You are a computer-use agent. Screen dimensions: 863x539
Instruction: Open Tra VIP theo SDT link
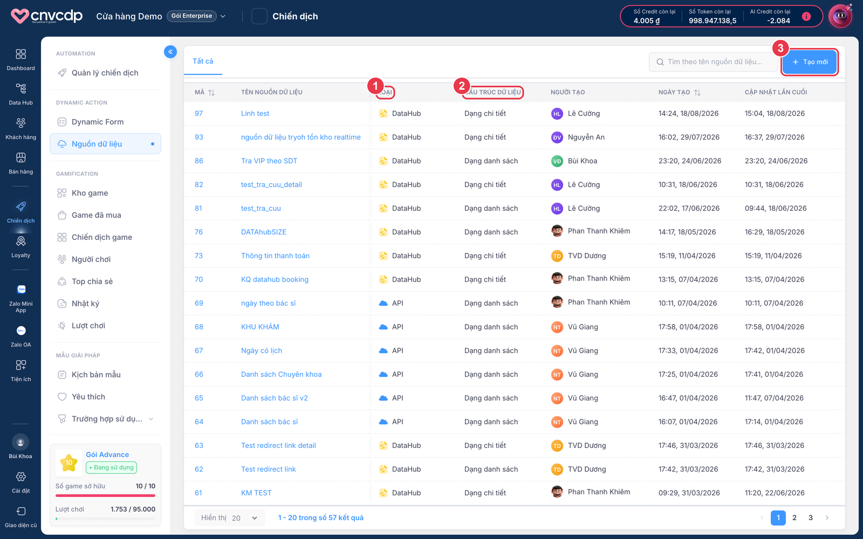pyautogui.click(x=269, y=161)
